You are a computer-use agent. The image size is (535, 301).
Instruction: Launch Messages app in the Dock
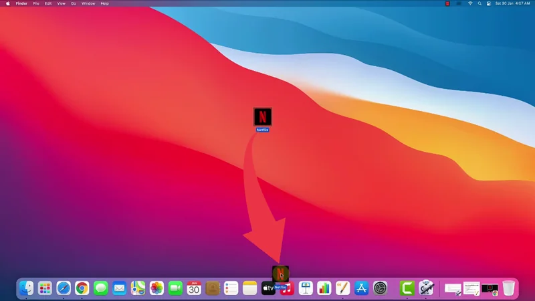(x=101, y=288)
